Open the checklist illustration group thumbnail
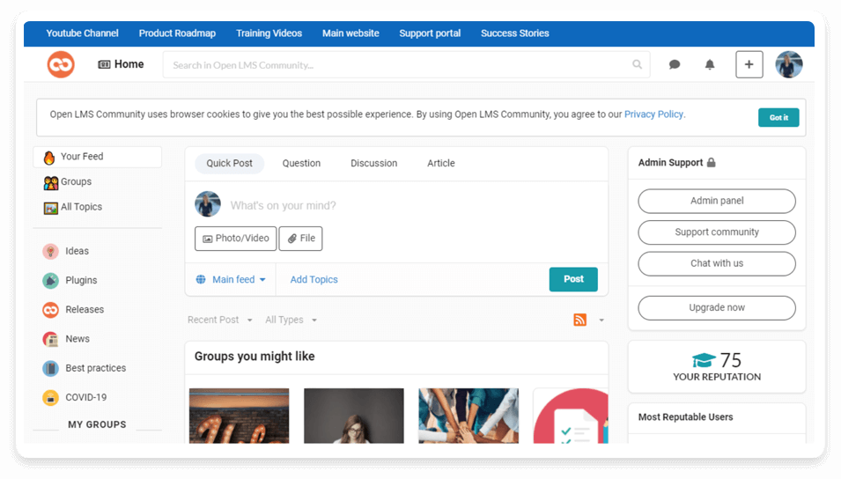The height and width of the screenshot is (479, 841). pos(571,416)
